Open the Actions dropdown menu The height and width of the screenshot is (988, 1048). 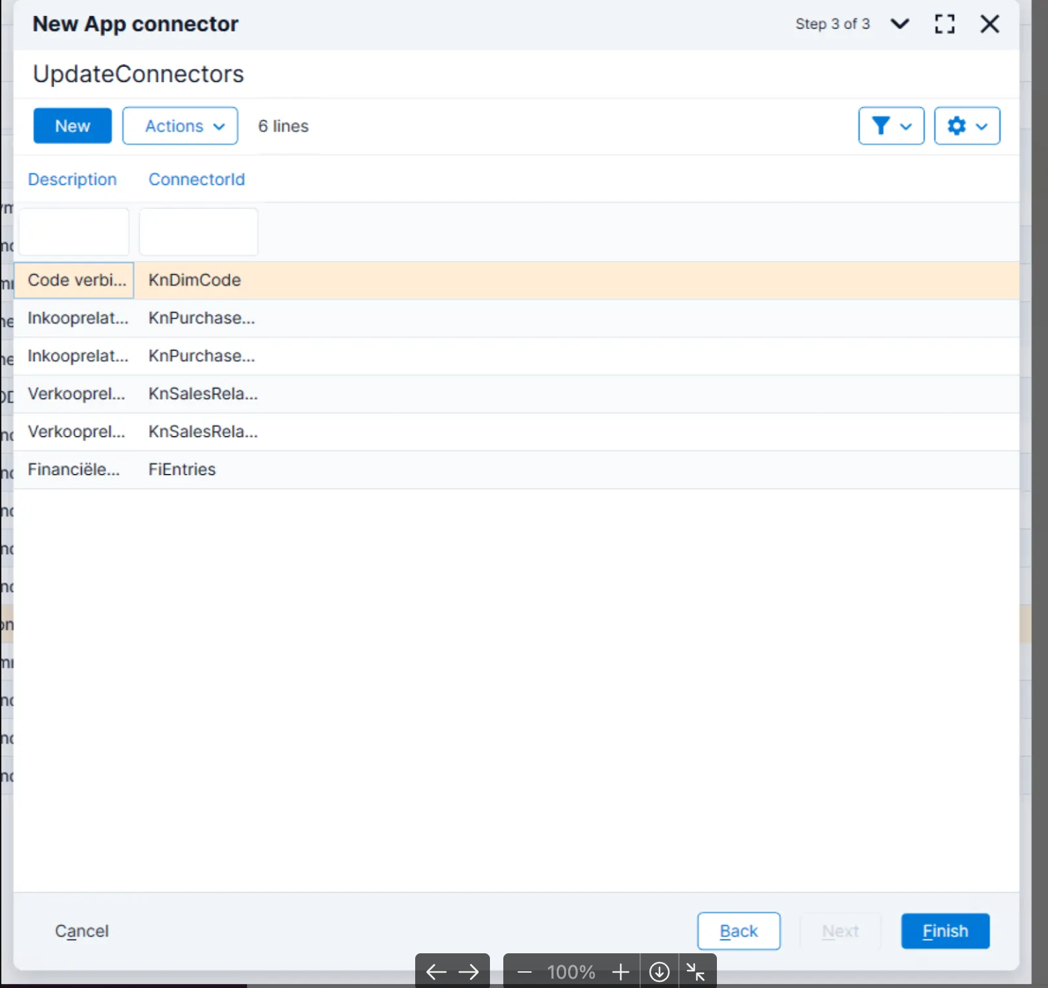point(180,126)
